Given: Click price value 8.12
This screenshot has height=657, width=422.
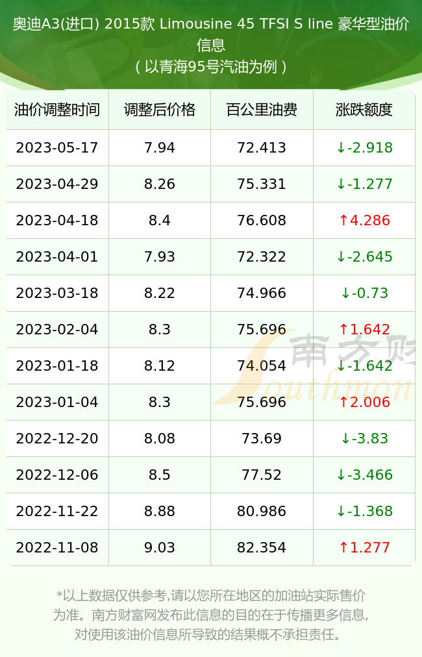Looking at the screenshot, I should click(x=160, y=366).
